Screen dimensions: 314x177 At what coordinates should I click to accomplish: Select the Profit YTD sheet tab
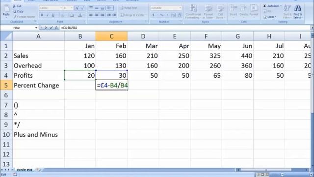tap(25, 170)
